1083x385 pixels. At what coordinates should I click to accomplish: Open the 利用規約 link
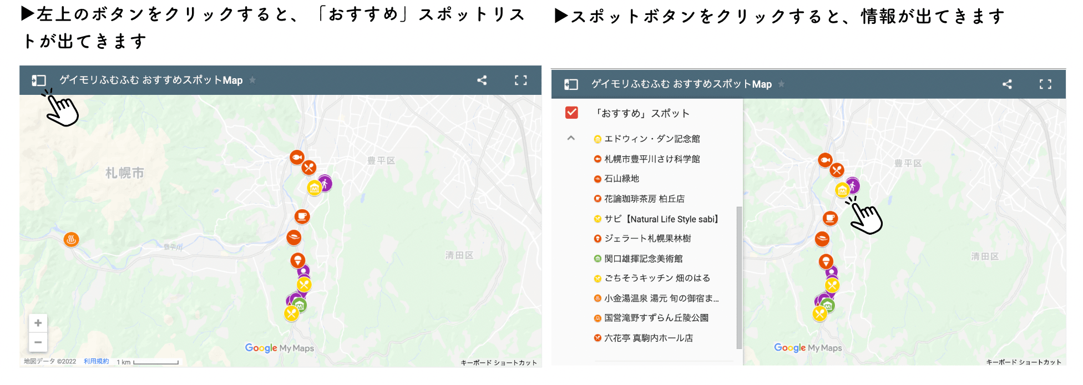pyautogui.click(x=97, y=362)
